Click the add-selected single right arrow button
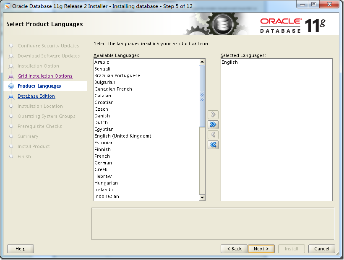The width and height of the screenshot is (344, 260). coord(213,114)
